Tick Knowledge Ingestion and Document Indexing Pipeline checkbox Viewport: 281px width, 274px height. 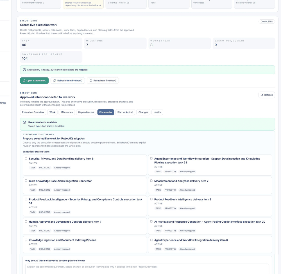click(26, 240)
